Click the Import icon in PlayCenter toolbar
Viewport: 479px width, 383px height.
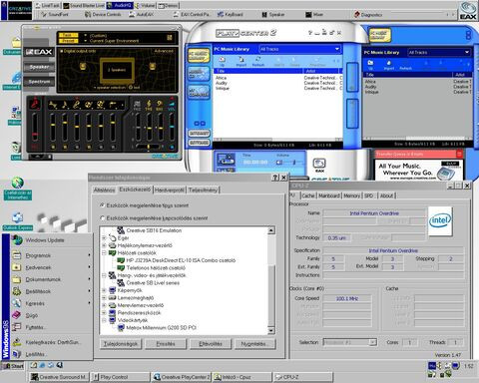tap(241, 61)
